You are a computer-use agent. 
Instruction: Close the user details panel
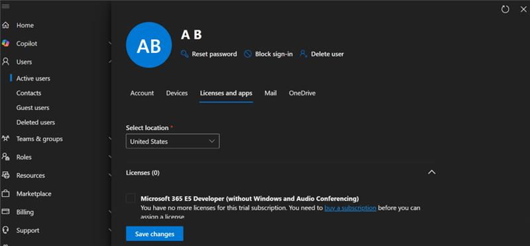coord(523,9)
